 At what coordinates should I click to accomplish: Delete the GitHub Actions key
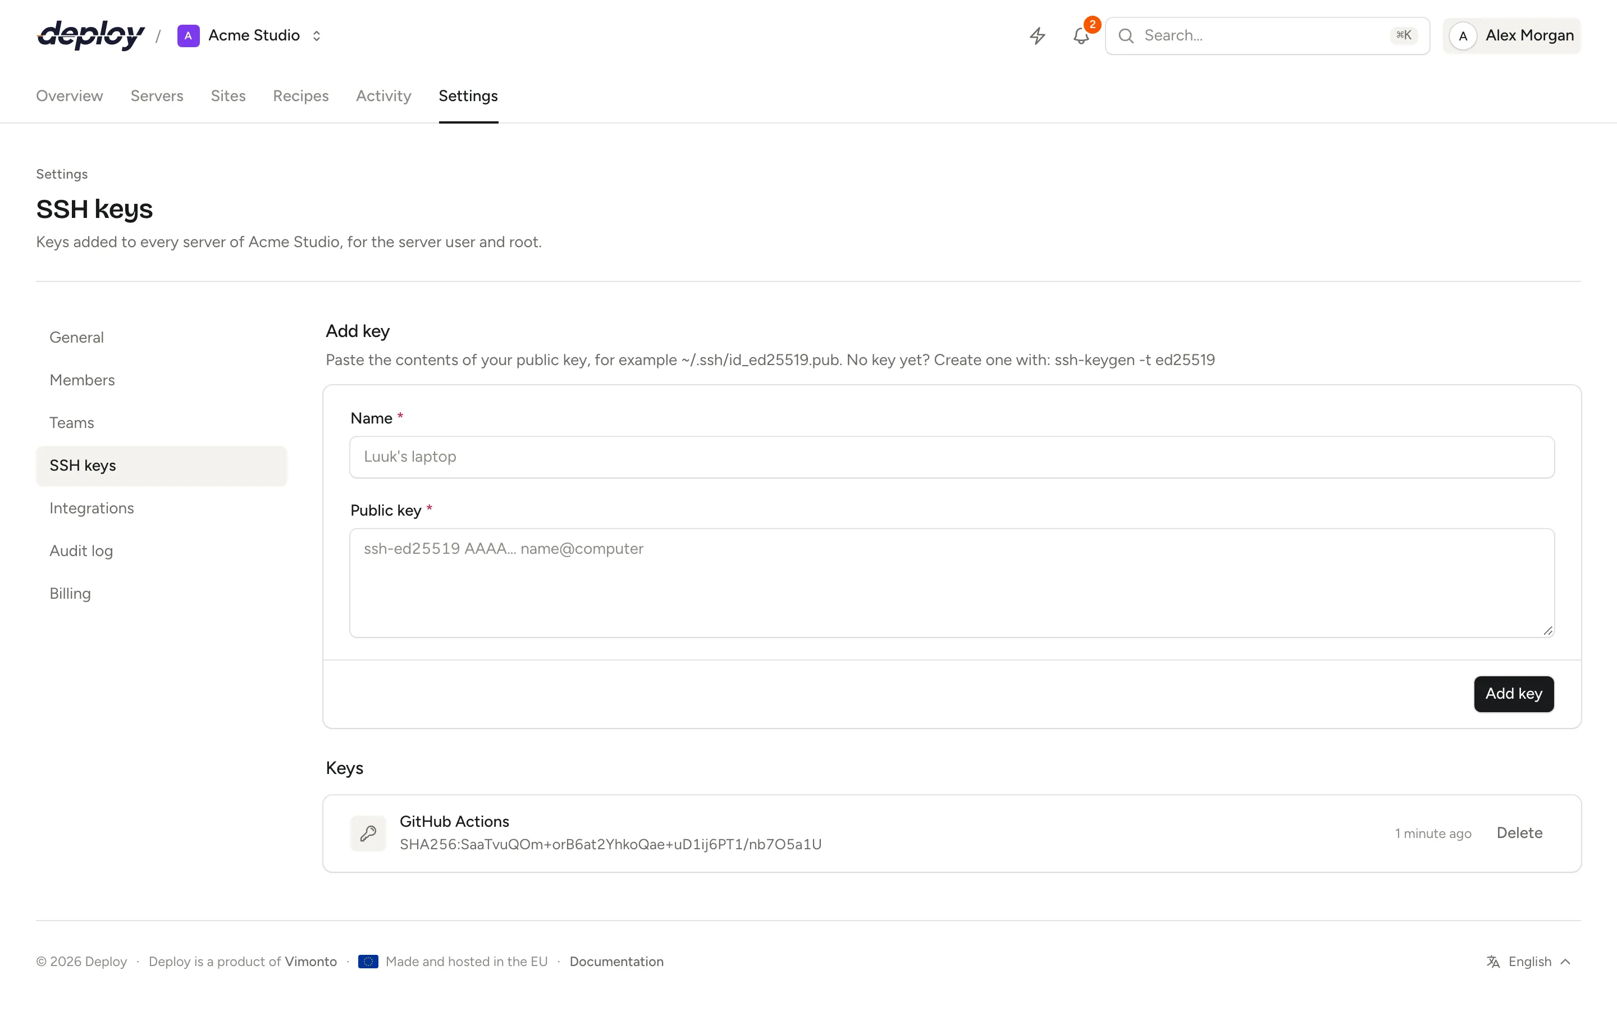(x=1519, y=833)
